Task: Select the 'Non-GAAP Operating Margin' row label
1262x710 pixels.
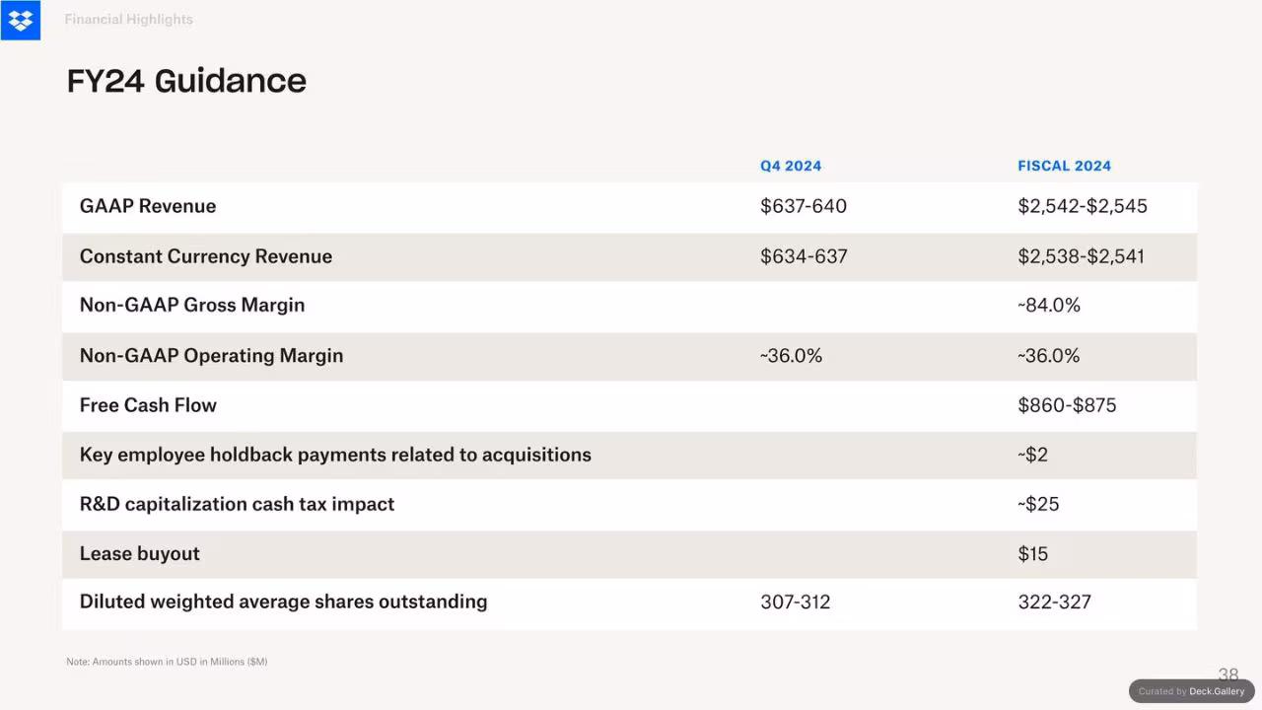Action: tap(212, 356)
